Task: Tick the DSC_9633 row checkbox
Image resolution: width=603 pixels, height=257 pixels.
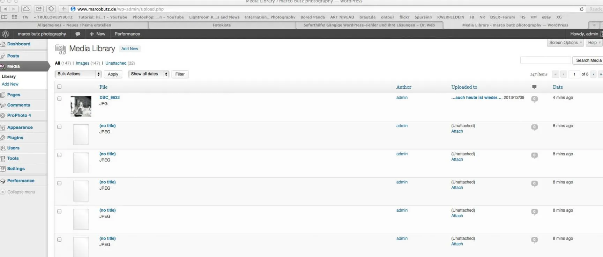Action: (x=59, y=98)
